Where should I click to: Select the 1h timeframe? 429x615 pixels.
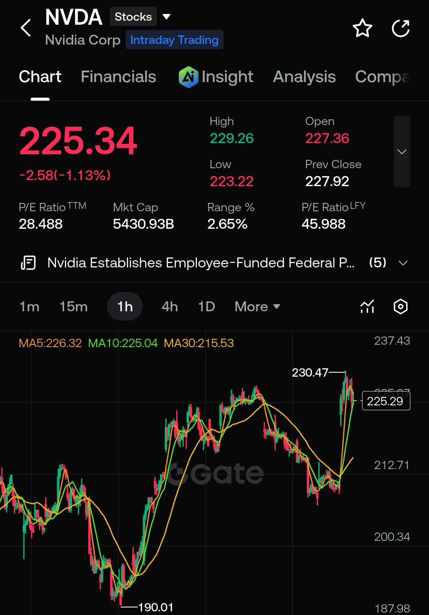pos(125,307)
